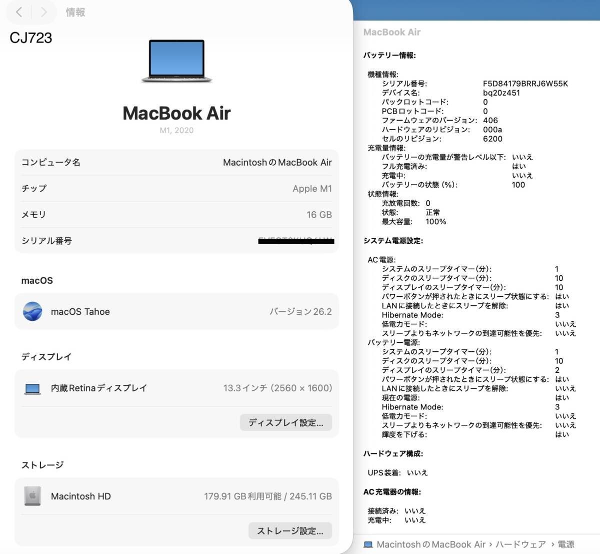Click ハードウェア構成: heading
The image size is (600, 554).
click(393, 453)
